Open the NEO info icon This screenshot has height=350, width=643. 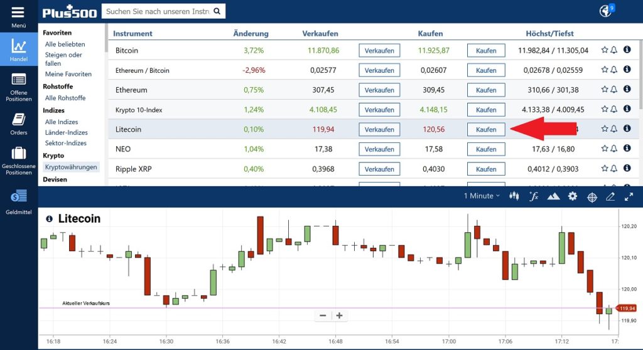click(x=627, y=148)
